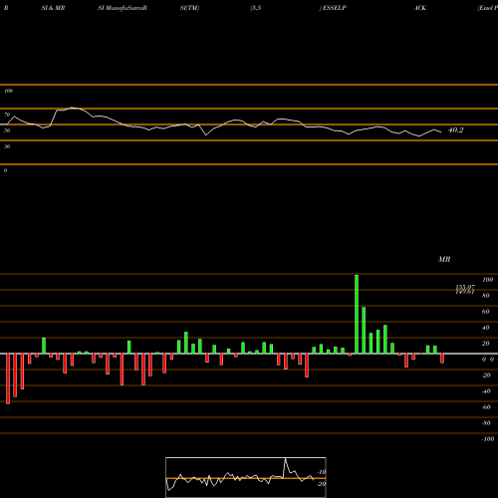Click the MR axis label -40
Viewport: 498px width, 498px height.
[x=486, y=391]
